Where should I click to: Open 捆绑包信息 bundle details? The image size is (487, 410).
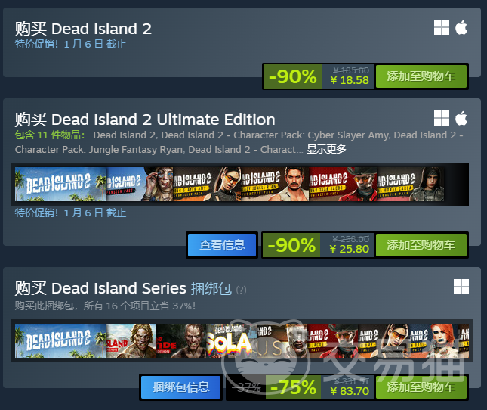(x=180, y=387)
